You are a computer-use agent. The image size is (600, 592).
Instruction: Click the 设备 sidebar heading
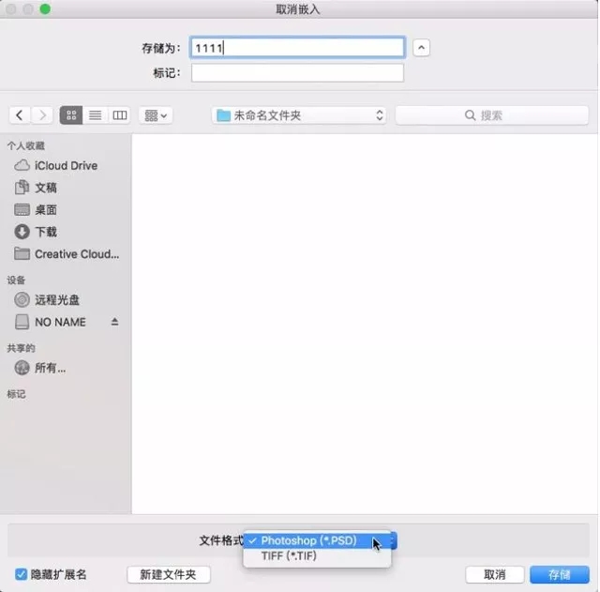point(16,281)
